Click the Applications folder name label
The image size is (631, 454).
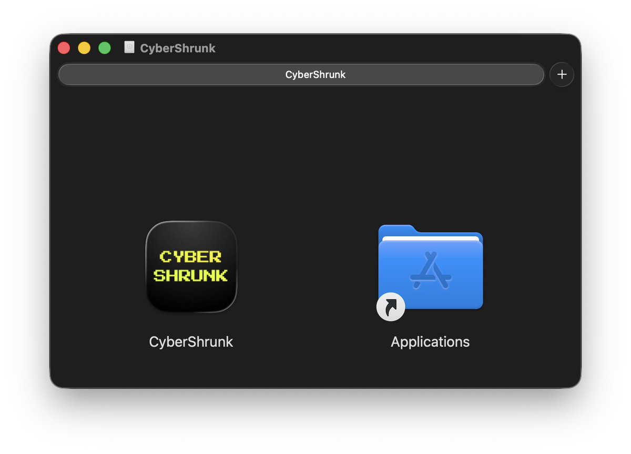[430, 342]
